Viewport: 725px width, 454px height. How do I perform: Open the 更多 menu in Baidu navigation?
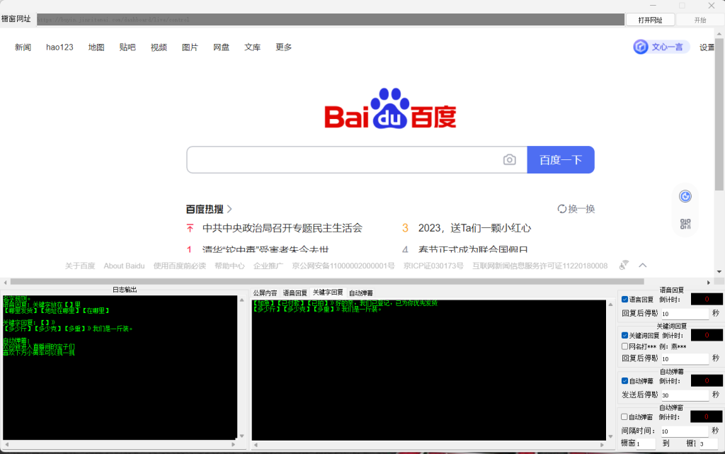[x=283, y=47]
